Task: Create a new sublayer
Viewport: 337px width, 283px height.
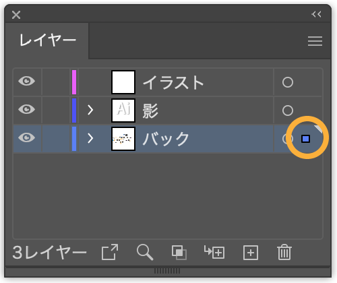Action: 214,252
